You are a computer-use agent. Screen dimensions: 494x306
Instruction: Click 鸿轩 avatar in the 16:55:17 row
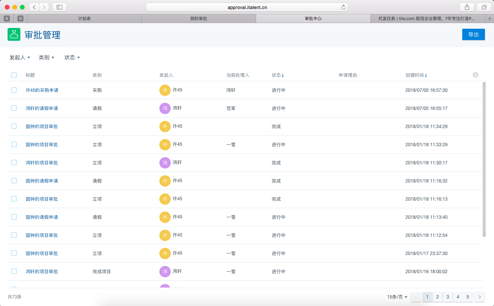click(x=165, y=108)
